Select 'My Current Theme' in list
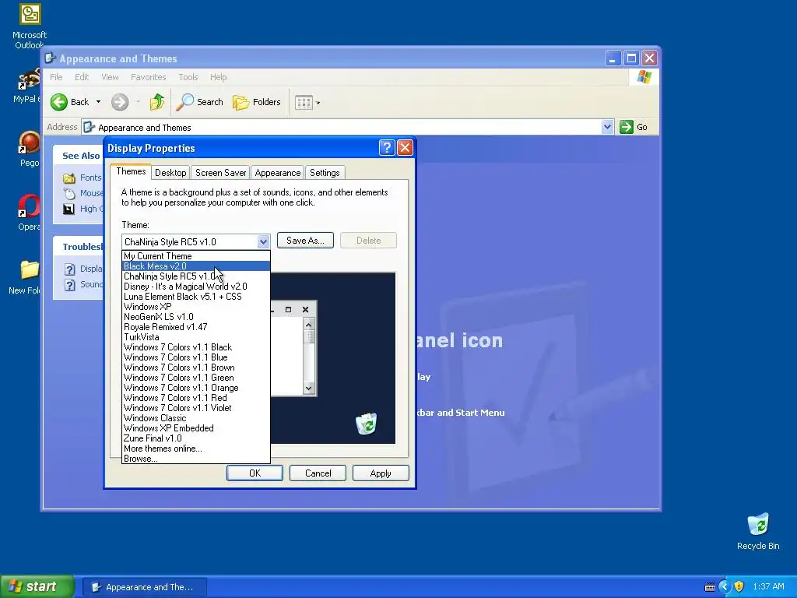The width and height of the screenshot is (797, 598). 195,256
